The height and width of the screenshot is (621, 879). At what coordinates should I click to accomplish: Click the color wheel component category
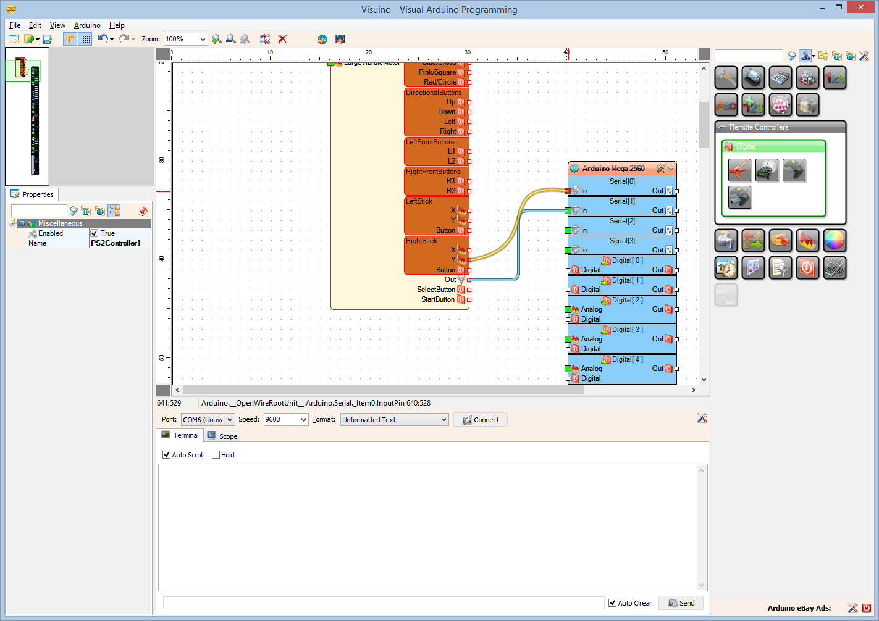click(x=835, y=241)
